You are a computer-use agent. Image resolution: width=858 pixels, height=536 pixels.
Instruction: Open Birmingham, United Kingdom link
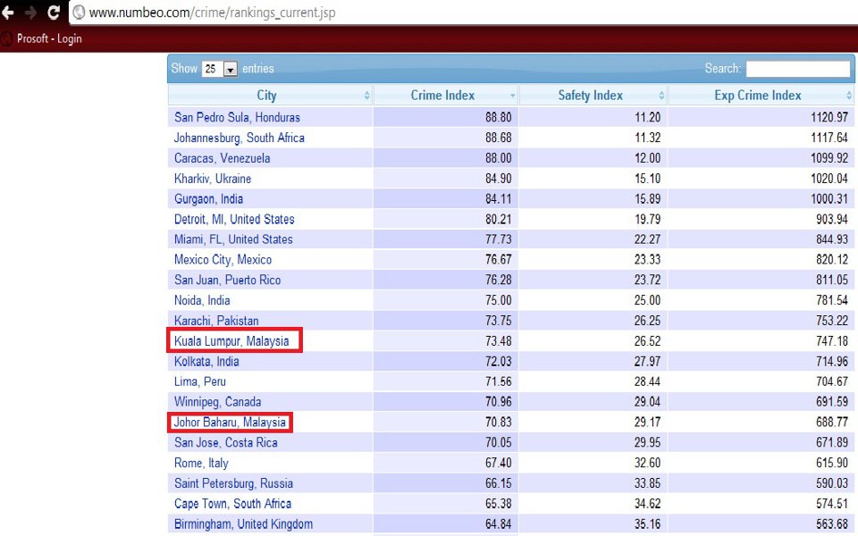[243, 524]
